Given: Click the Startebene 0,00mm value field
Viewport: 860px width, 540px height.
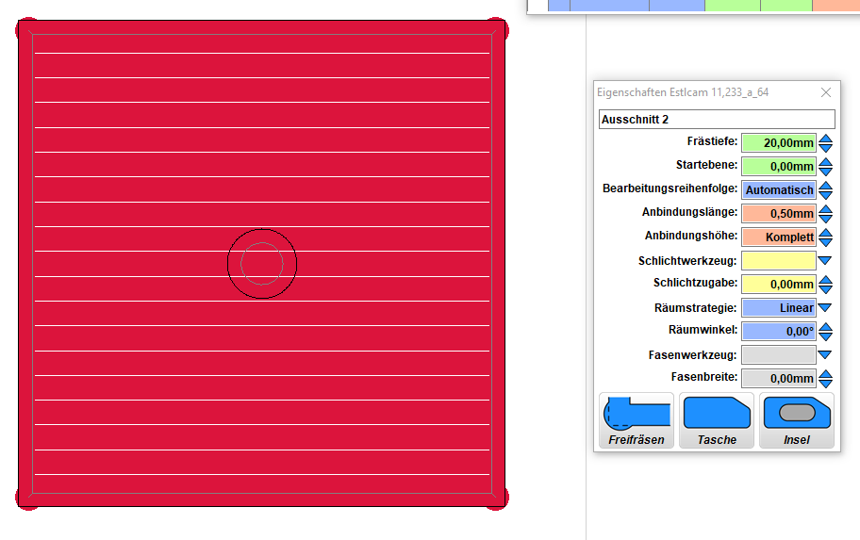Looking at the screenshot, I should (778, 166).
